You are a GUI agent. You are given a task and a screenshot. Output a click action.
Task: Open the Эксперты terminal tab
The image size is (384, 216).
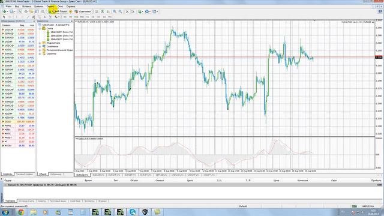pyautogui.click(x=89, y=201)
